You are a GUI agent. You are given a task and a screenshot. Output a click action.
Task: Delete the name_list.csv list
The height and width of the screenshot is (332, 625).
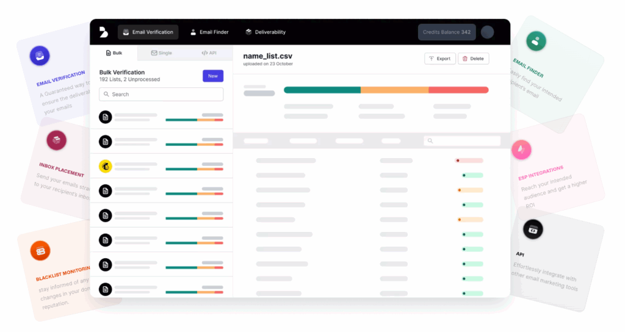click(473, 59)
